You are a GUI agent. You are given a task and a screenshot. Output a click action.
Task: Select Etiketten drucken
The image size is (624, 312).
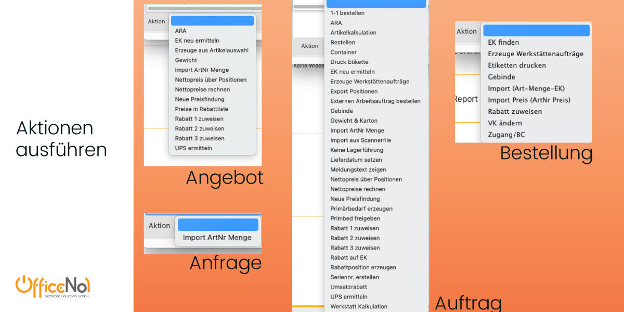tap(517, 66)
